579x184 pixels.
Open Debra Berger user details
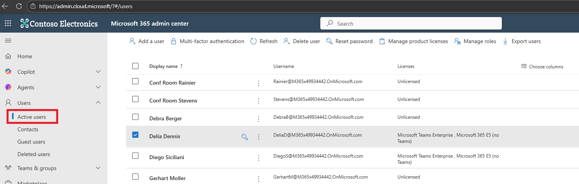(x=166, y=118)
